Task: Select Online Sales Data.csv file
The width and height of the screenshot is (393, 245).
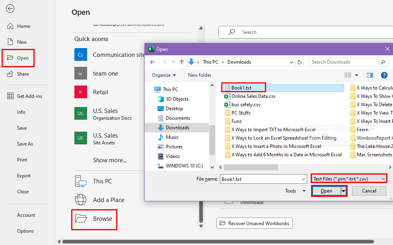Action: coord(250,96)
